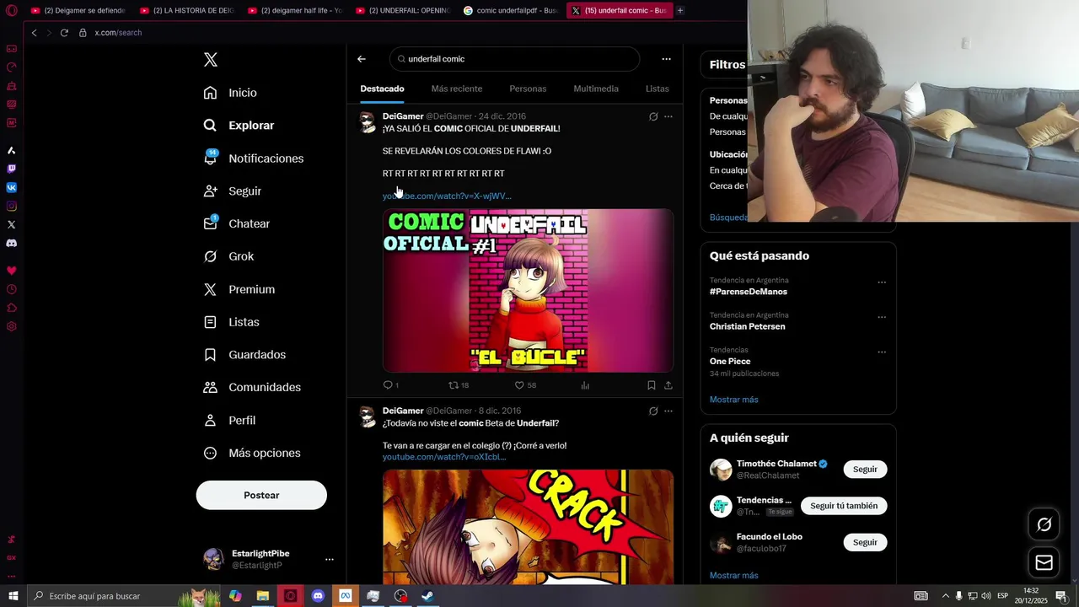Open floating Grok button

click(1044, 524)
